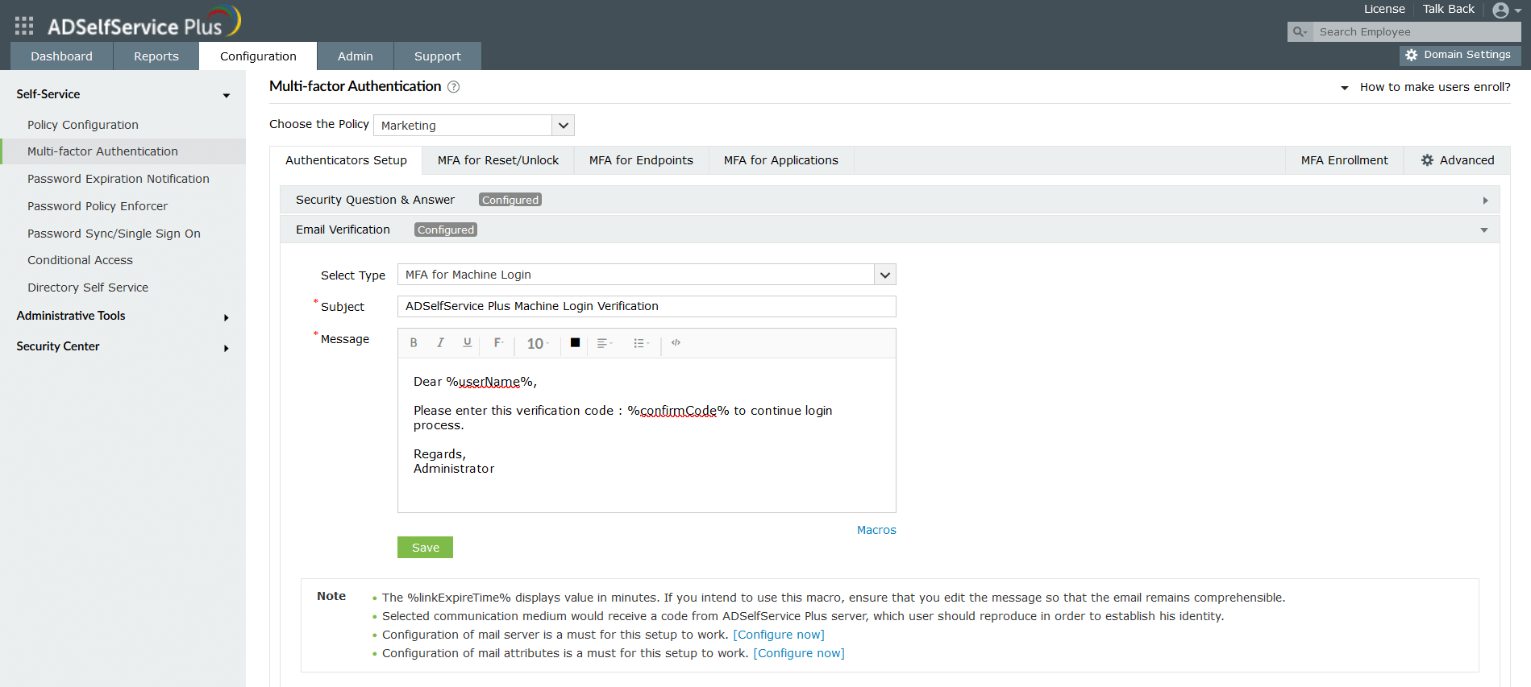Click the ADSelfService Plus logo

[x=144, y=23]
